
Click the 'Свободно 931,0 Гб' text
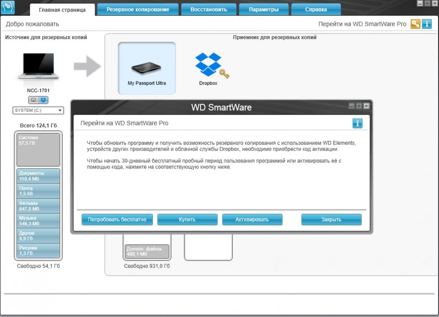coord(147,266)
